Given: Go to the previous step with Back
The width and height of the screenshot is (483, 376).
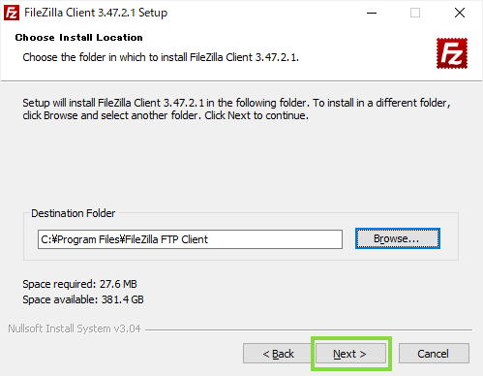Looking at the screenshot, I should click(x=278, y=354).
